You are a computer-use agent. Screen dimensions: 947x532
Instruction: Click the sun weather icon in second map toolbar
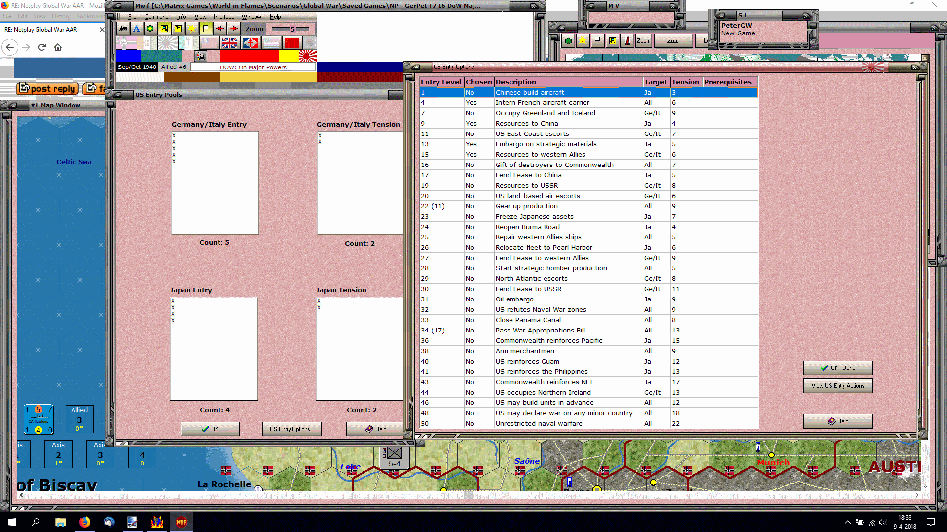point(583,41)
